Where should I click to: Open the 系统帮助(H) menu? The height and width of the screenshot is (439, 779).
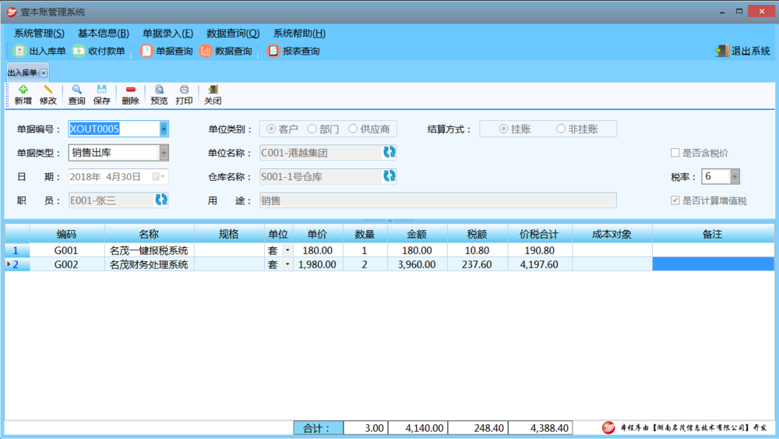pos(300,34)
